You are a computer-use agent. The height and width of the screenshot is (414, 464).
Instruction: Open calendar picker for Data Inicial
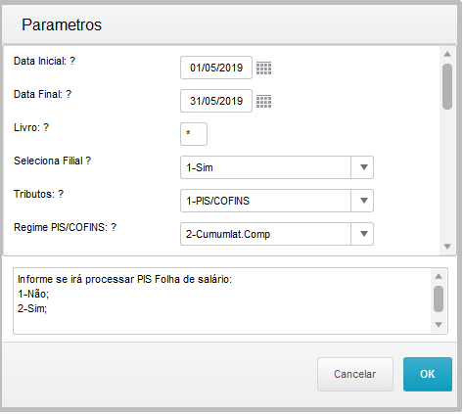click(x=263, y=69)
